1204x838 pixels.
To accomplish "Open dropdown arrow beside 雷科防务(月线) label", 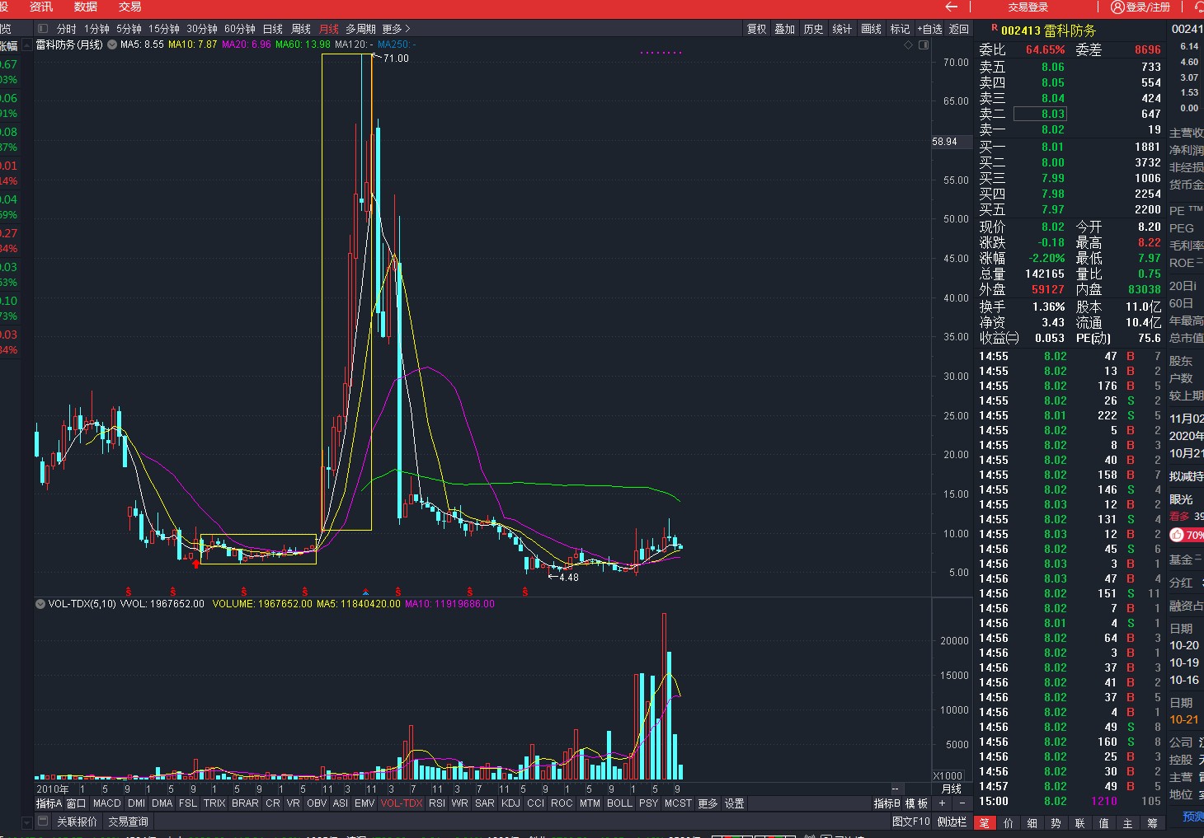I will [x=112, y=44].
